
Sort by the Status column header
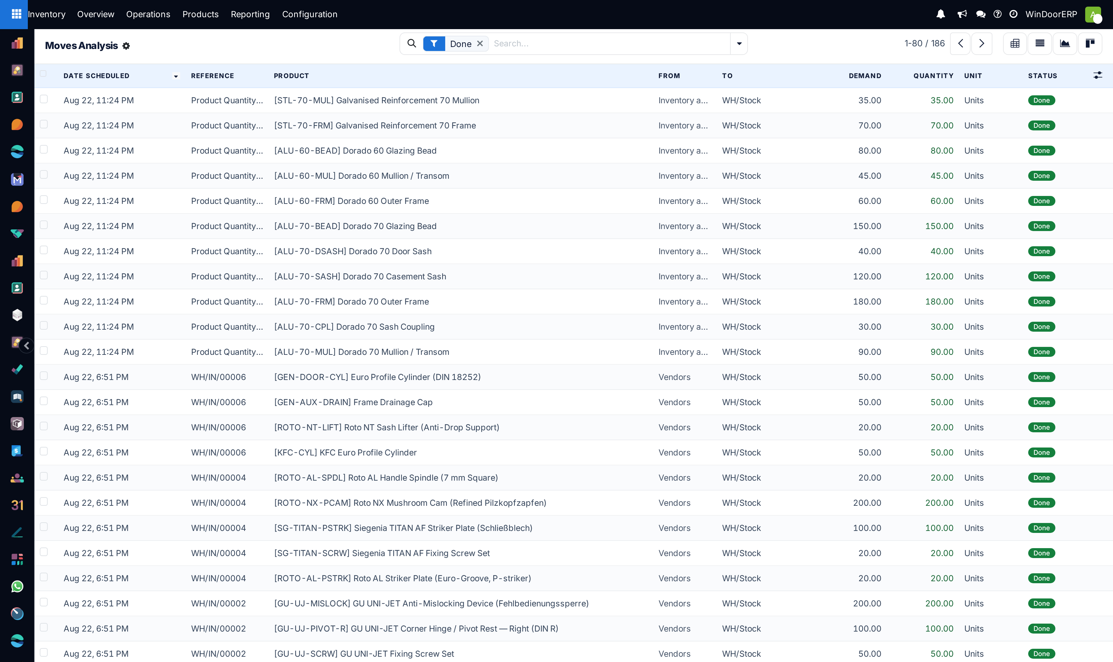(1042, 76)
